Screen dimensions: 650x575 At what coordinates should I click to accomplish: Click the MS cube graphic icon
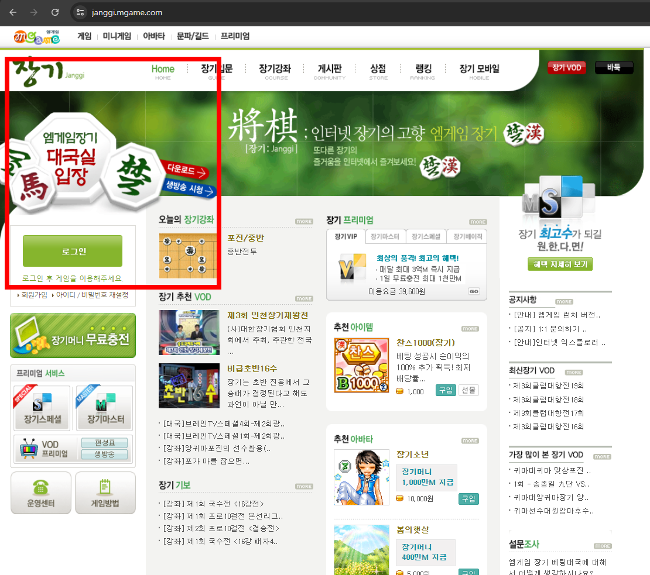point(558,198)
